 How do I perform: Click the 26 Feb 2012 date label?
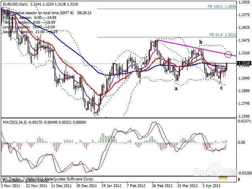pyautogui.click(x=162, y=185)
